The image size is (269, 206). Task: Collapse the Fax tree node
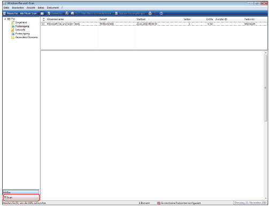pyautogui.click(x=5, y=19)
